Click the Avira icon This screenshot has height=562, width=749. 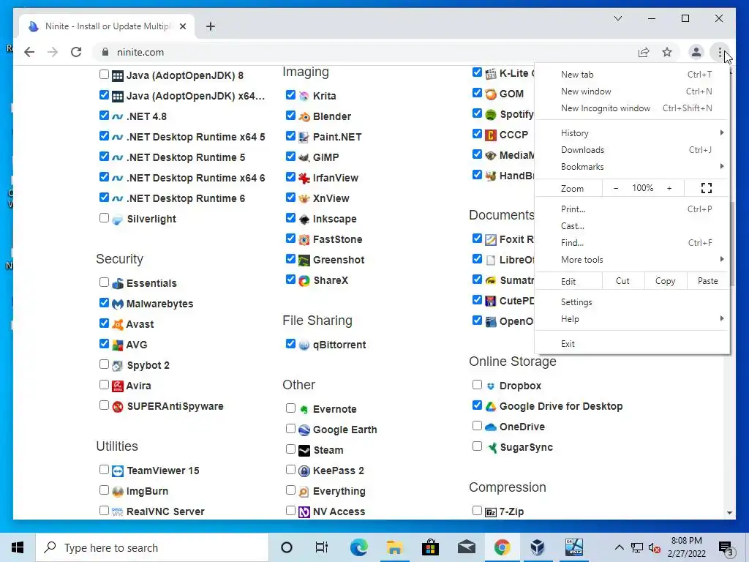(x=118, y=386)
